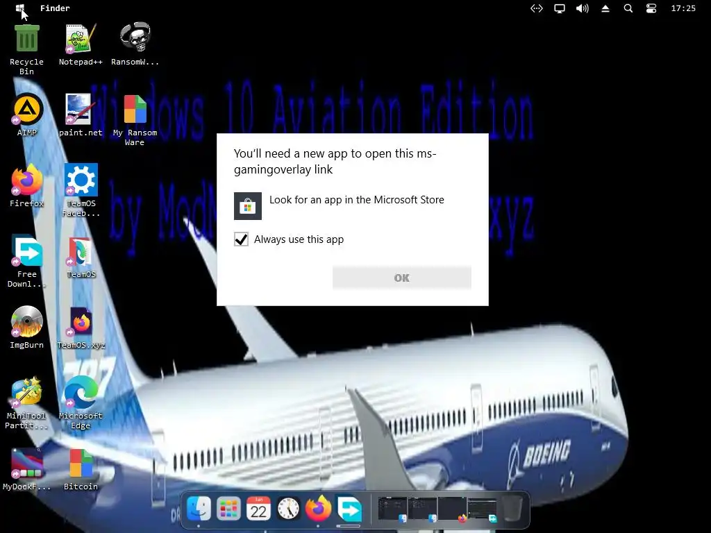
Task: Select Look for an app in Microsoft Store
Action: (x=356, y=200)
